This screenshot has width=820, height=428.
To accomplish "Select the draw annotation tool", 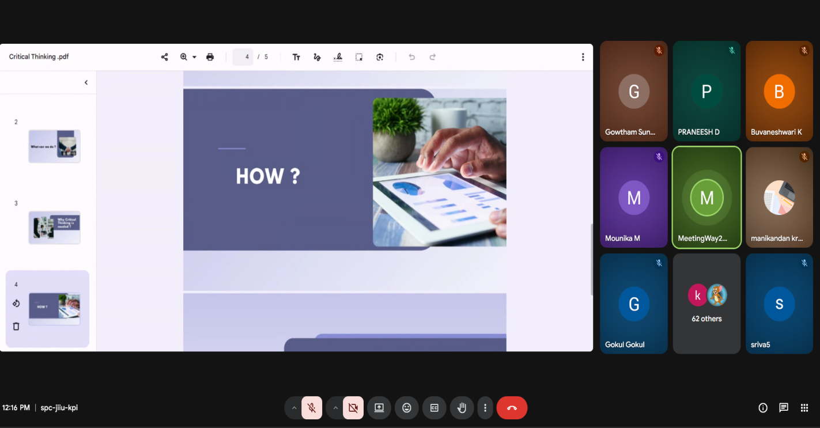I will click(x=317, y=57).
